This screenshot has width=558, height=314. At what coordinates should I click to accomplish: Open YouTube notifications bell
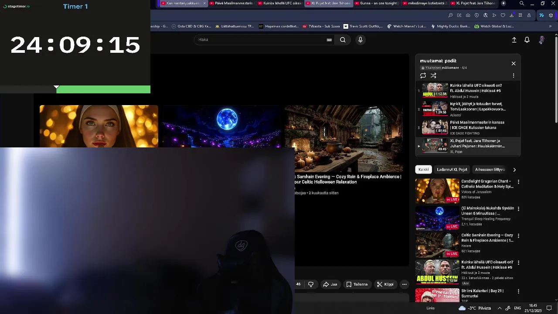pos(527,40)
